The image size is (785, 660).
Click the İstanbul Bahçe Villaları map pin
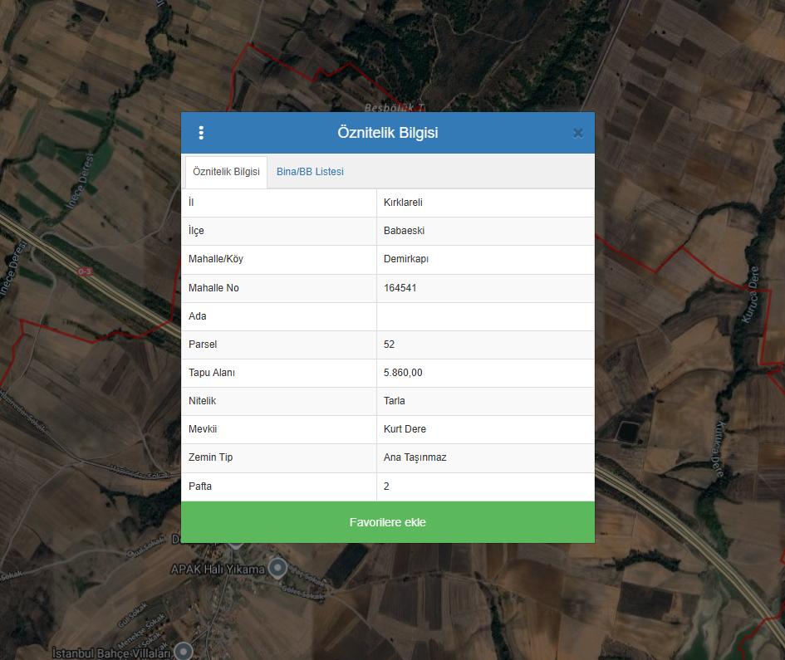click(x=184, y=651)
